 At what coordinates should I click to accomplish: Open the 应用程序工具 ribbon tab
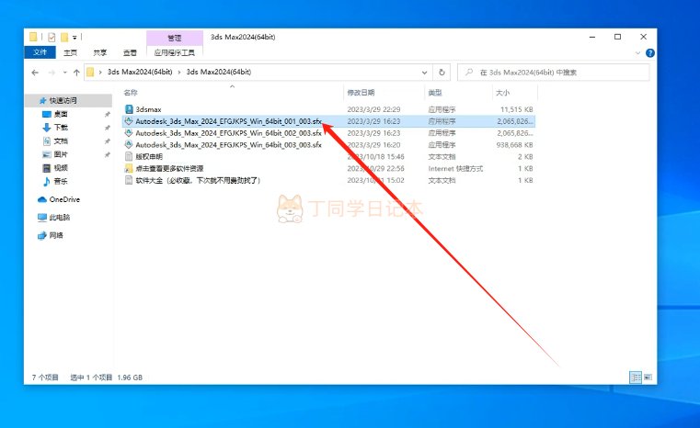pos(175,52)
